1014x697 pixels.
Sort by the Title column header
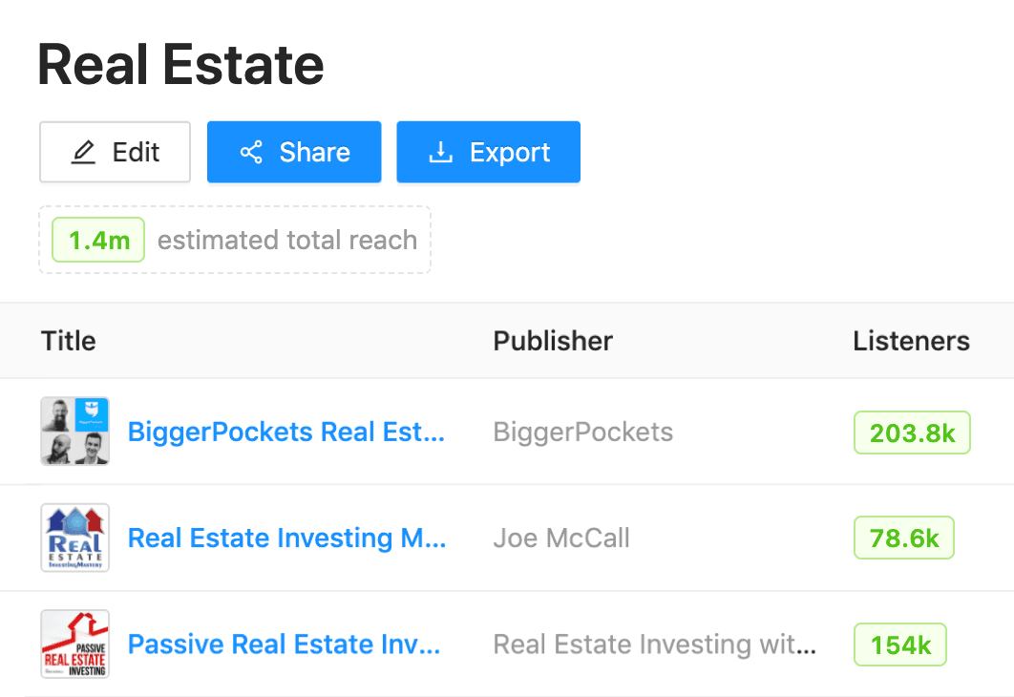[x=68, y=341]
